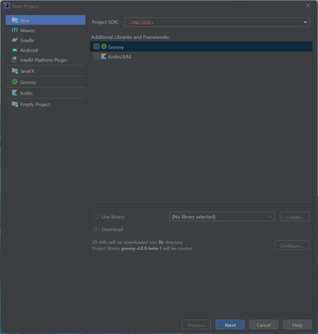The height and width of the screenshot is (334, 318).
Task: Click the Configure... button
Action: tap(292, 245)
